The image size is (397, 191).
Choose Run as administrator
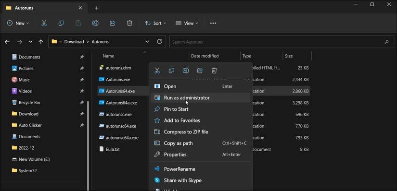click(x=200, y=98)
